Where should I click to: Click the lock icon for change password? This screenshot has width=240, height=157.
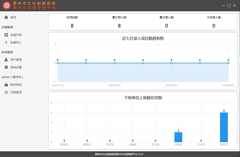pyautogui.click(x=6, y=85)
